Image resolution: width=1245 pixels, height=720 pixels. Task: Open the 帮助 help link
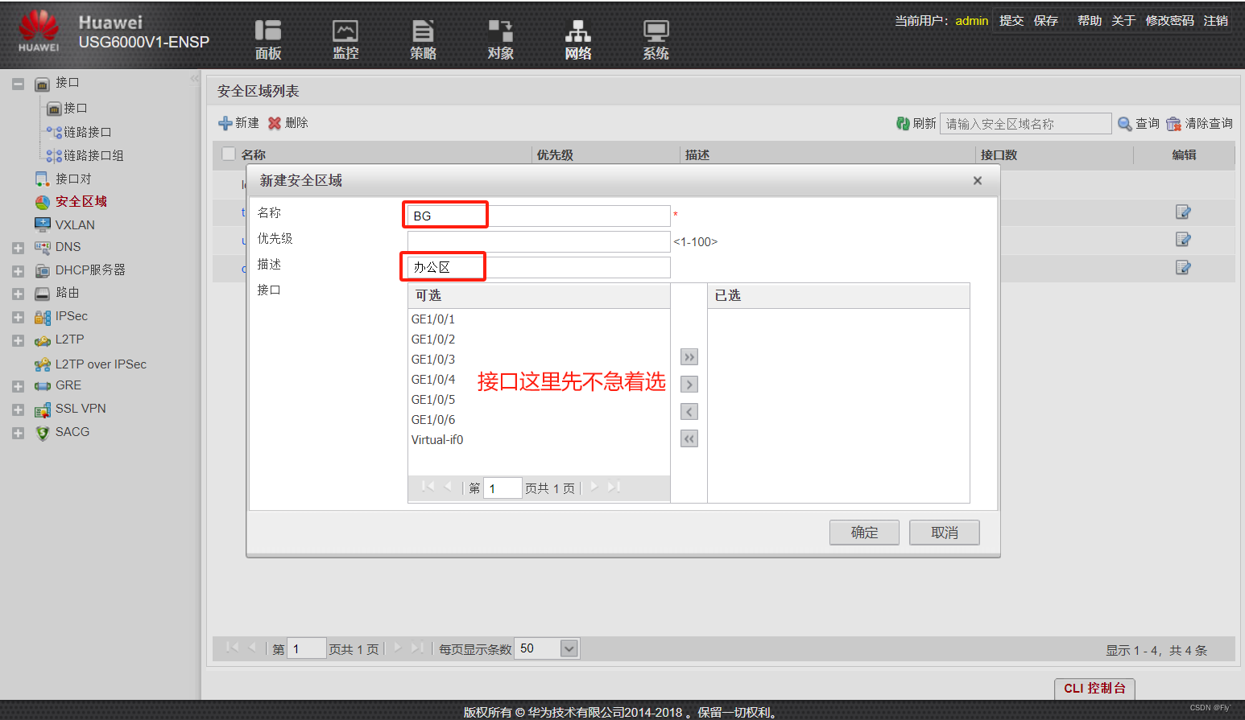pos(1090,21)
